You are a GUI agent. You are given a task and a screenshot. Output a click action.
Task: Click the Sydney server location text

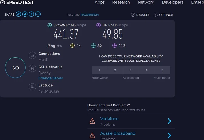pyautogui.click(x=44, y=73)
